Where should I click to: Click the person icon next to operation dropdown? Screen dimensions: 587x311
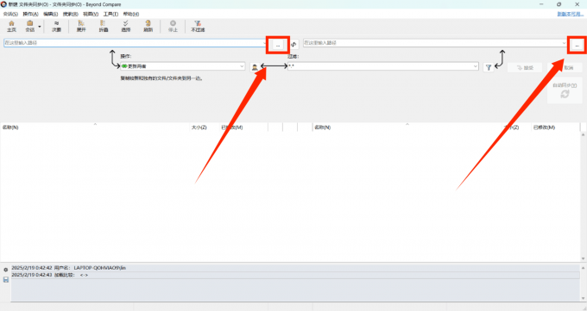(x=255, y=67)
